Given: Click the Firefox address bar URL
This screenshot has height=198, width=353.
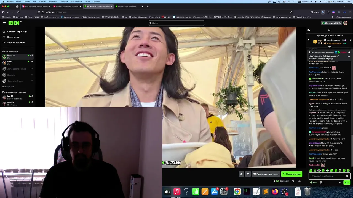Looking at the screenshot, I should (x=59, y=12).
